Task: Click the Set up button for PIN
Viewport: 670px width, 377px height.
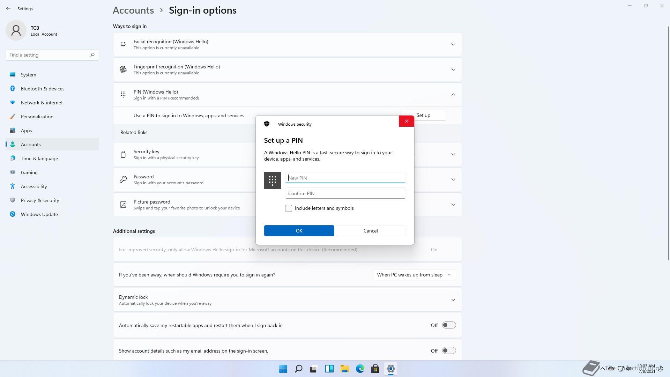Action: pyautogui.click(x=423, y=115)
